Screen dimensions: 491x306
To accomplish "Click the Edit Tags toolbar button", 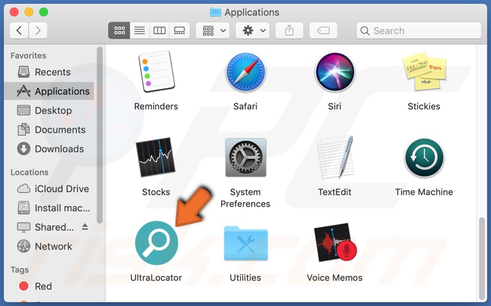I will [323, 30].
